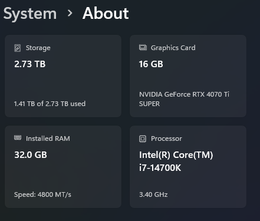Open the Processor card
260x221 pixels.
pos(188,167)
